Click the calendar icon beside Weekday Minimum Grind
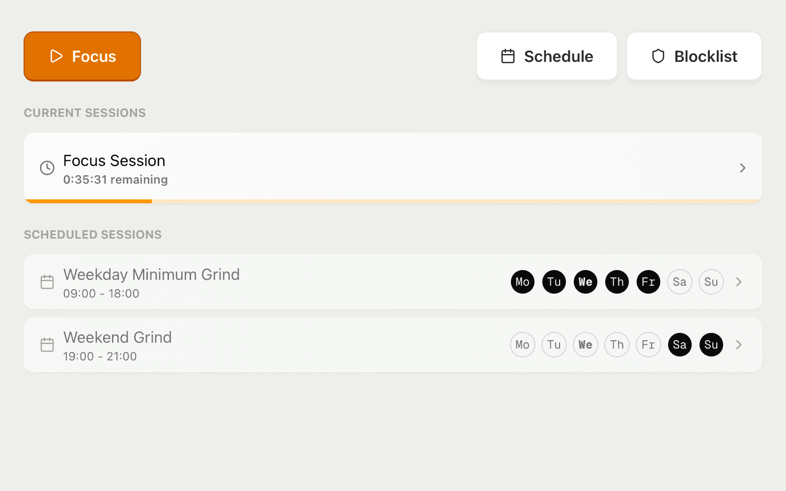This screenshot has height=491, width=786. click(47, 282)
